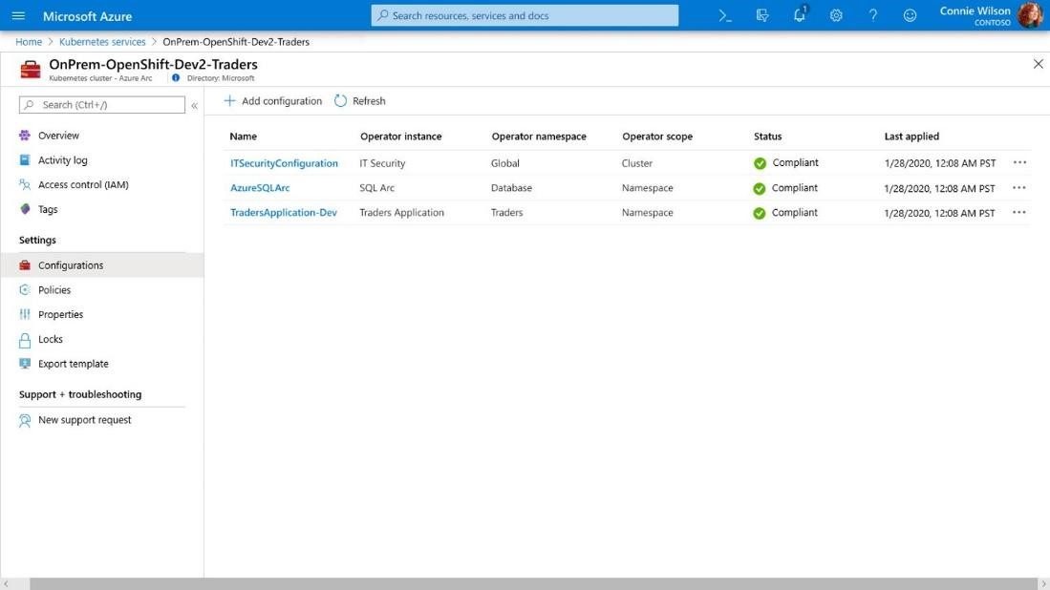The height and width of the screenshot is (590, 1050).
Task: Send feedback using the smiley icon
Action: 909,15
